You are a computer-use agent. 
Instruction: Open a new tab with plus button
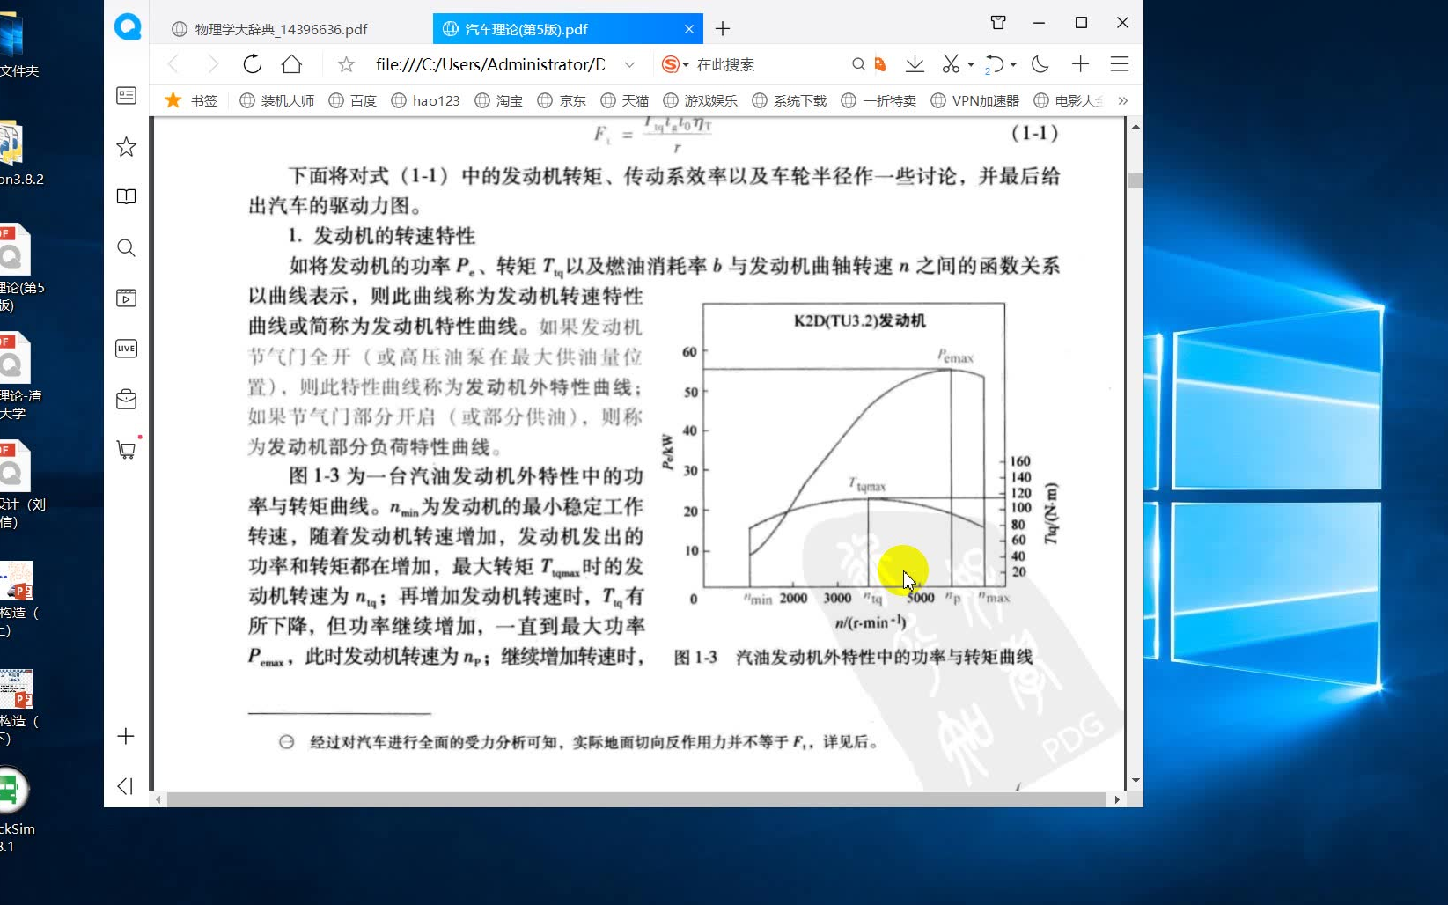click(723, 29)
